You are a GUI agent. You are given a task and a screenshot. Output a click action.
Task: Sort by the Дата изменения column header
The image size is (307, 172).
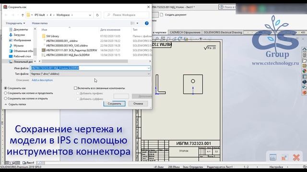pyautogui.click(x=110, y=30)
